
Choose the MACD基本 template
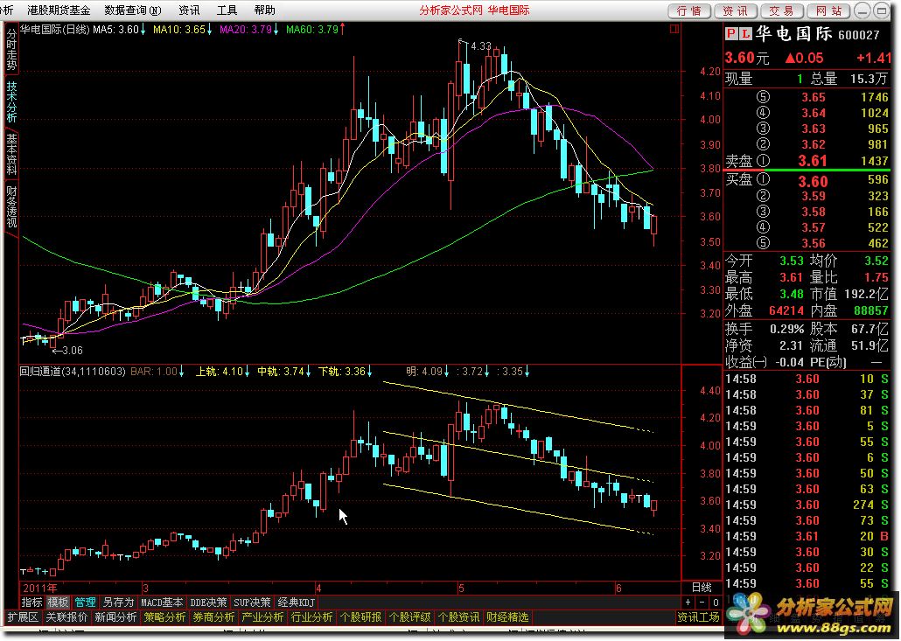(162, 603)
